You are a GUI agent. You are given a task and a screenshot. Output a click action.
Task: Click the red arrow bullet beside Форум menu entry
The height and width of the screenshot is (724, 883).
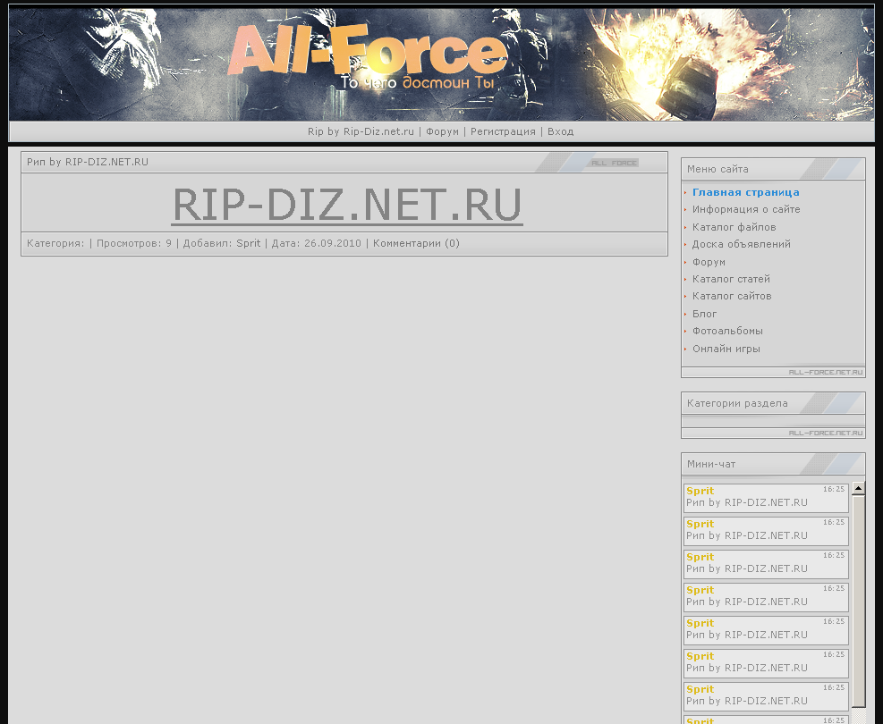click(x=685, y=262)
